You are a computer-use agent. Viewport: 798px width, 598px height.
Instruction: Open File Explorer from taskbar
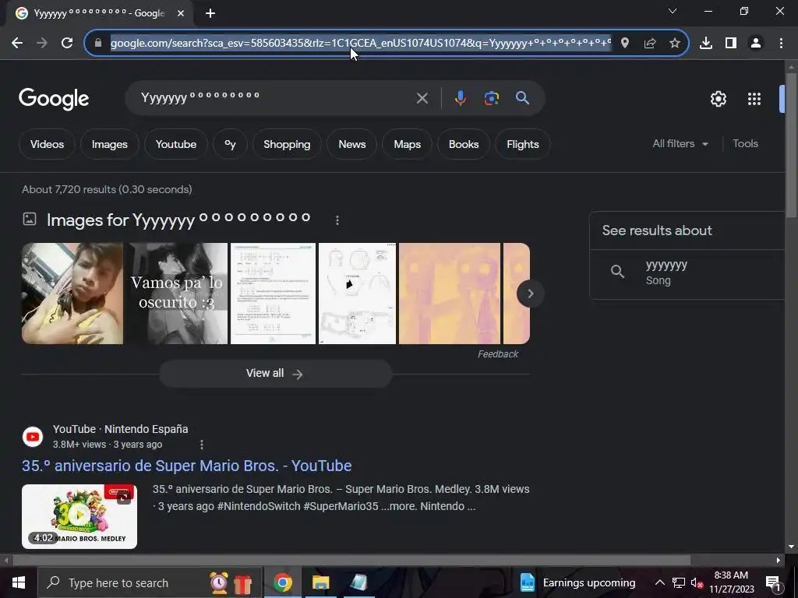[320, 582]
